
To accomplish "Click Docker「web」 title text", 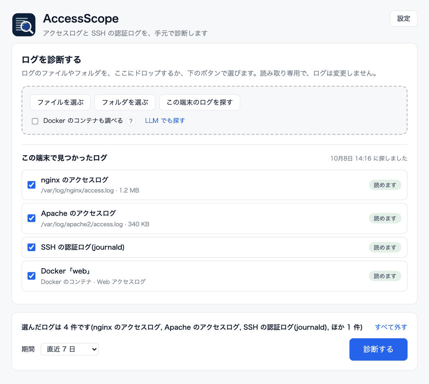I will (x=66, y=271).
